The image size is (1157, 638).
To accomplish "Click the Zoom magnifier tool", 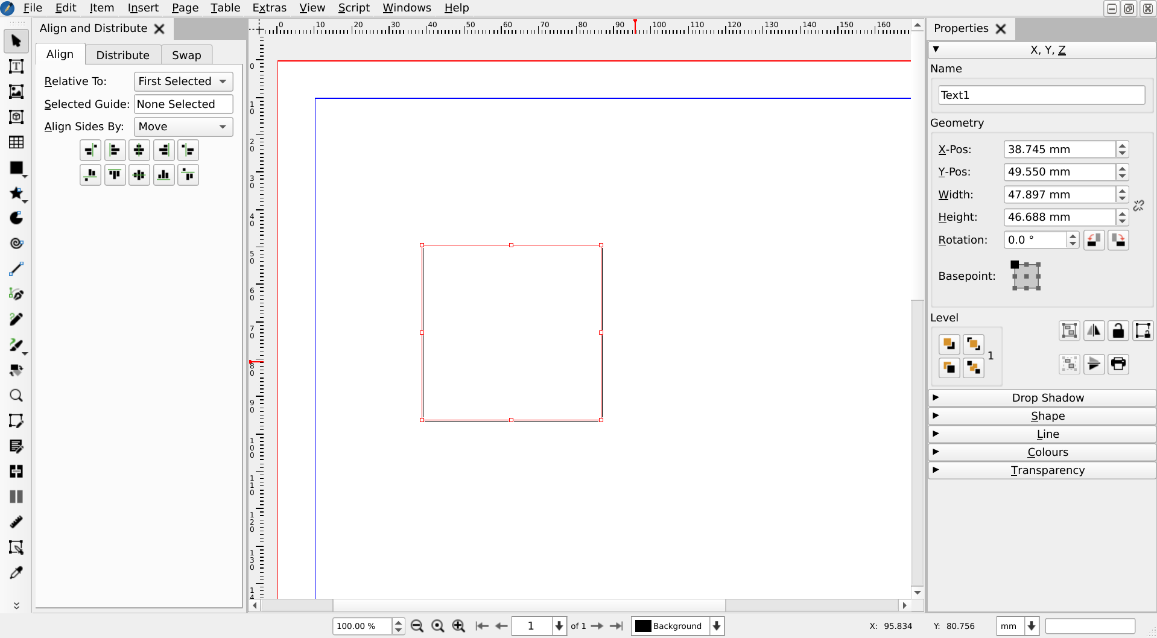I will 16,396.
